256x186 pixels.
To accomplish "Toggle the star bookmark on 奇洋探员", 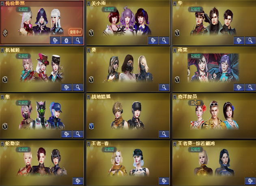I will pos(174,97).
